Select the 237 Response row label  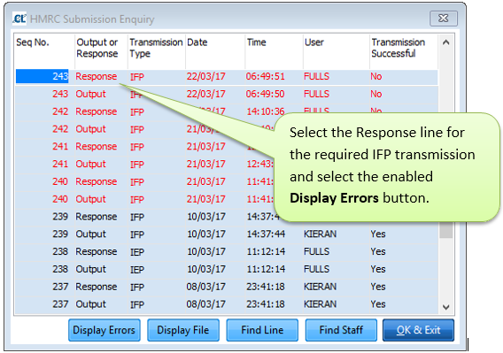pyautogui.click(x=97, y=287)
